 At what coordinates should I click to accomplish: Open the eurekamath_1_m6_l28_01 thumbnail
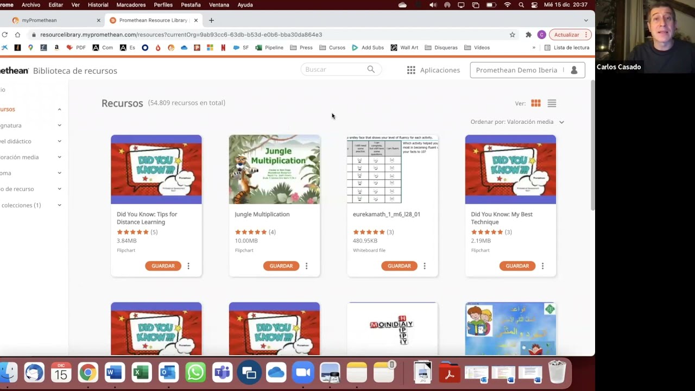point(393,169)
